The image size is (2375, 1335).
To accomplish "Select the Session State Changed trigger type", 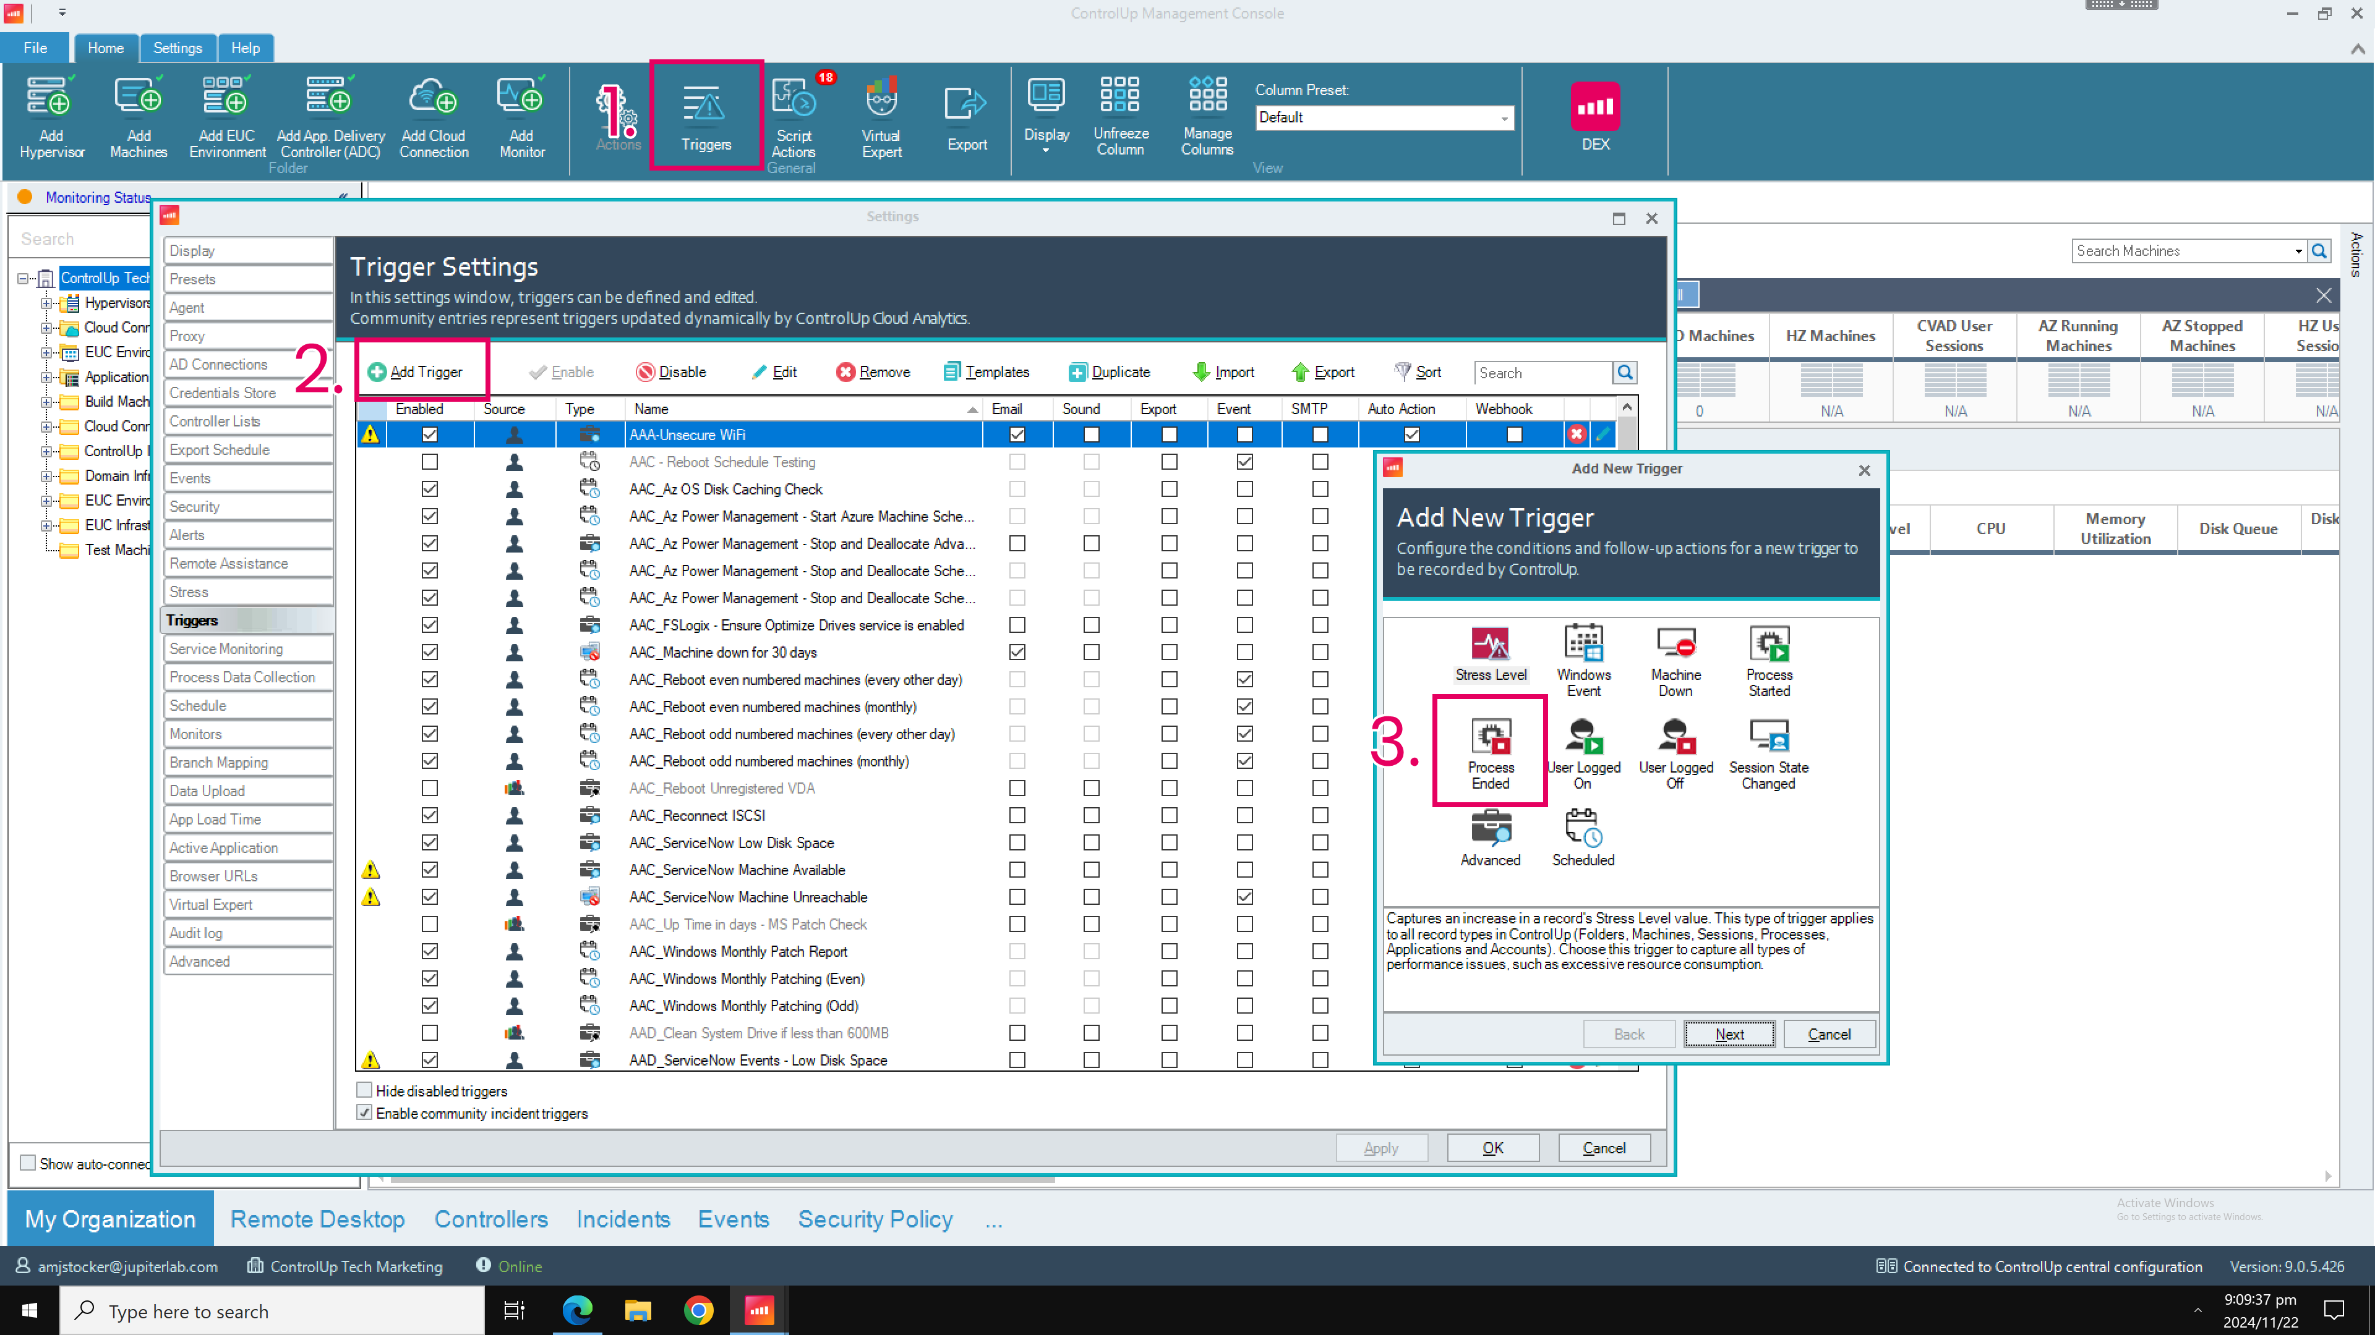I will click(x=1768, y=753).
